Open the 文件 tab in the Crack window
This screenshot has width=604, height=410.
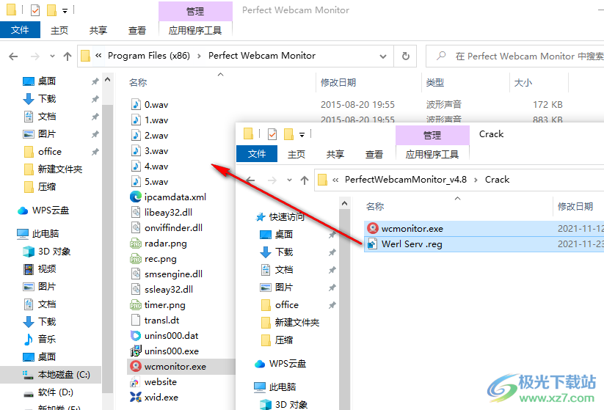(257, 154)
